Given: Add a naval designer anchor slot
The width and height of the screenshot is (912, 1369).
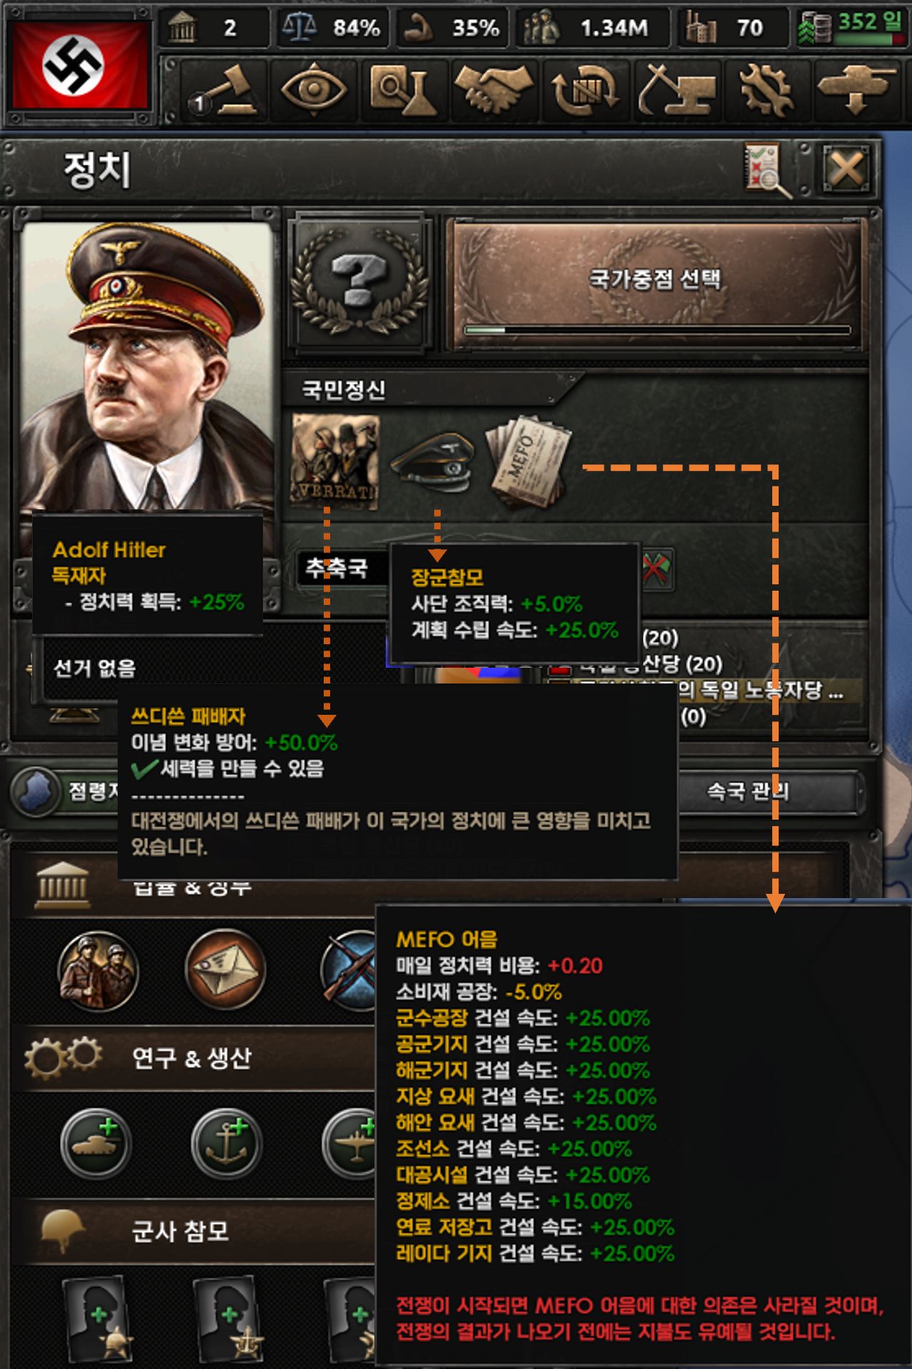Looking at the screenshot, I should (x=227, y=1144).
